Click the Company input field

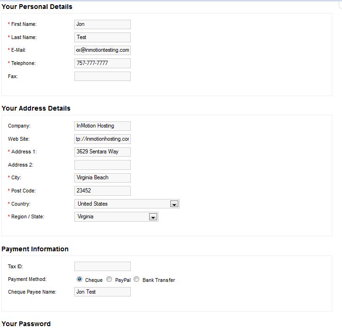click(x=103, y=126)
